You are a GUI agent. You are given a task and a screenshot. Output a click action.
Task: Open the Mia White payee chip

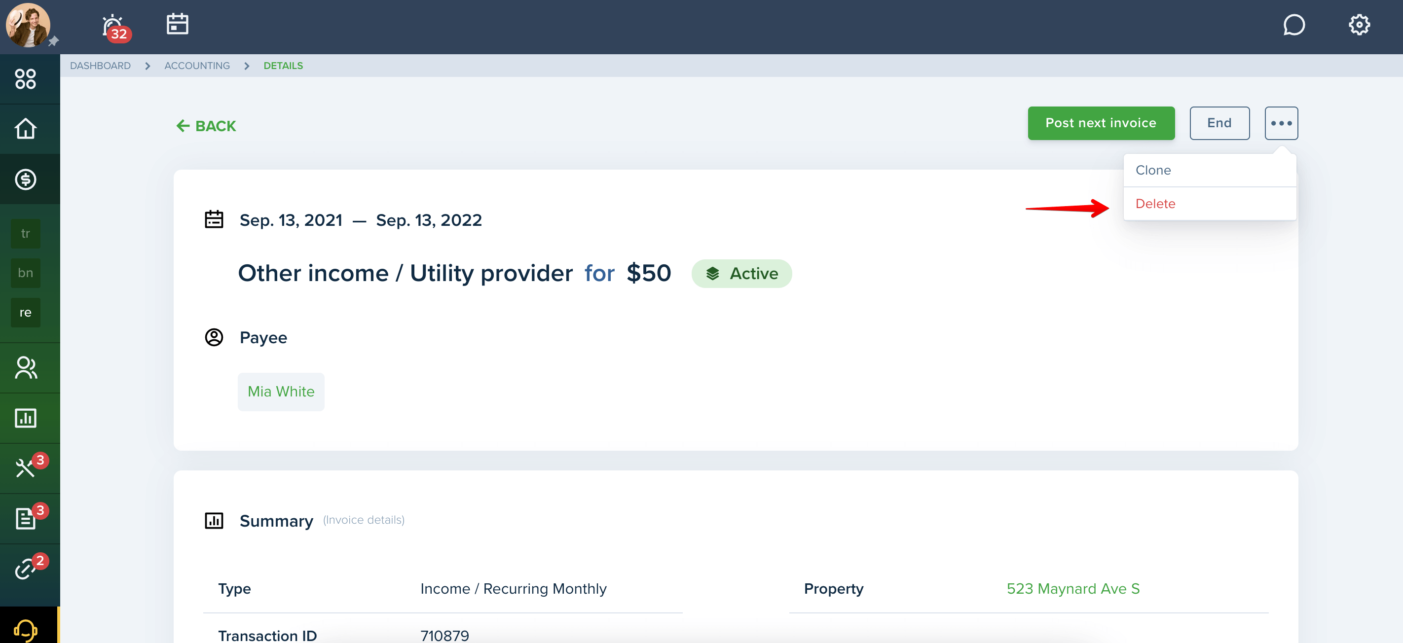coord(281,392)
